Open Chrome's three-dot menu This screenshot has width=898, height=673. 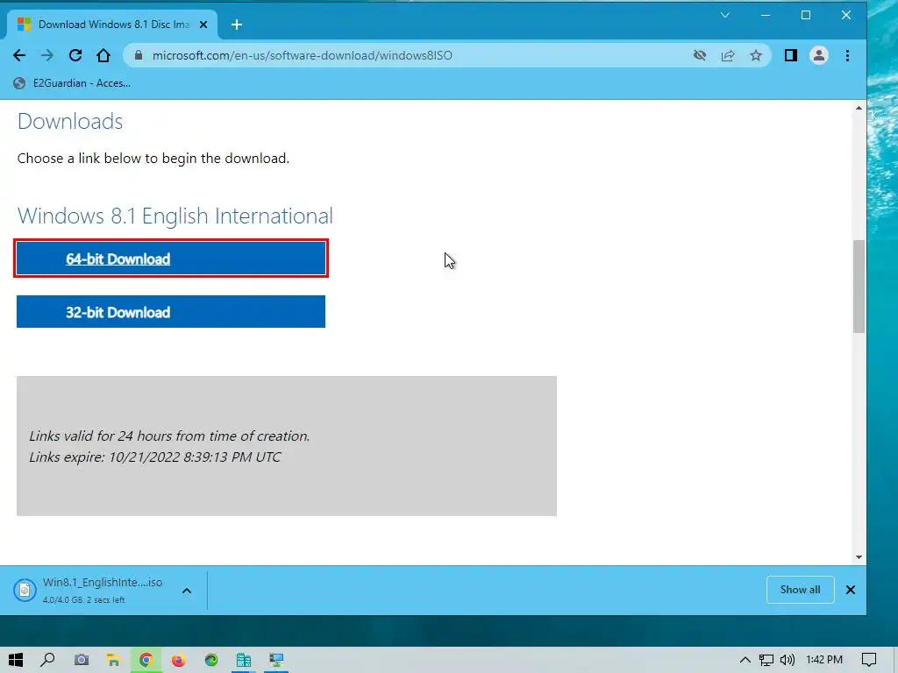pyautogui.click(x=848, y=55)
